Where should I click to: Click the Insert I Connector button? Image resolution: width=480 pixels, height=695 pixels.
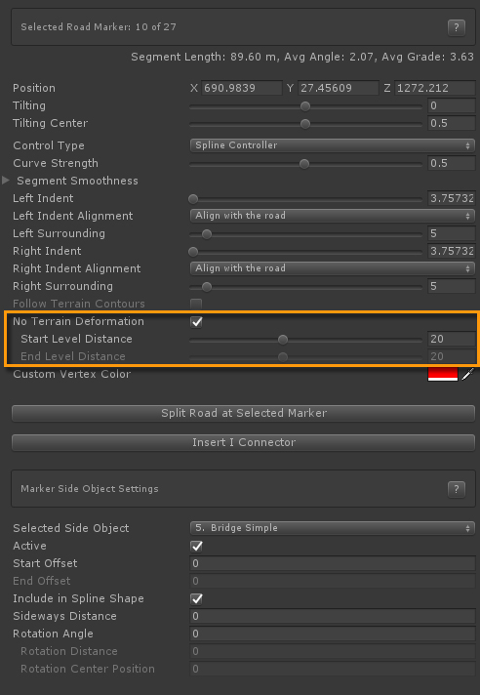coord(244,442)
